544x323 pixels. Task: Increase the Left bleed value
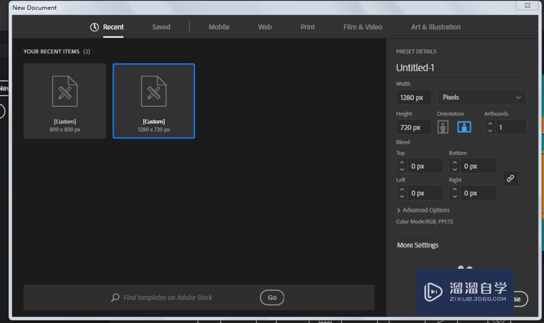click(402, 189)
